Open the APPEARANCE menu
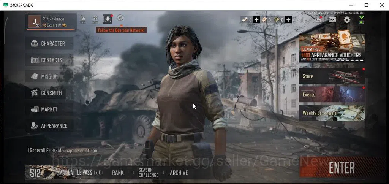The height and width of the screenshot is (184, 389). 49,126
